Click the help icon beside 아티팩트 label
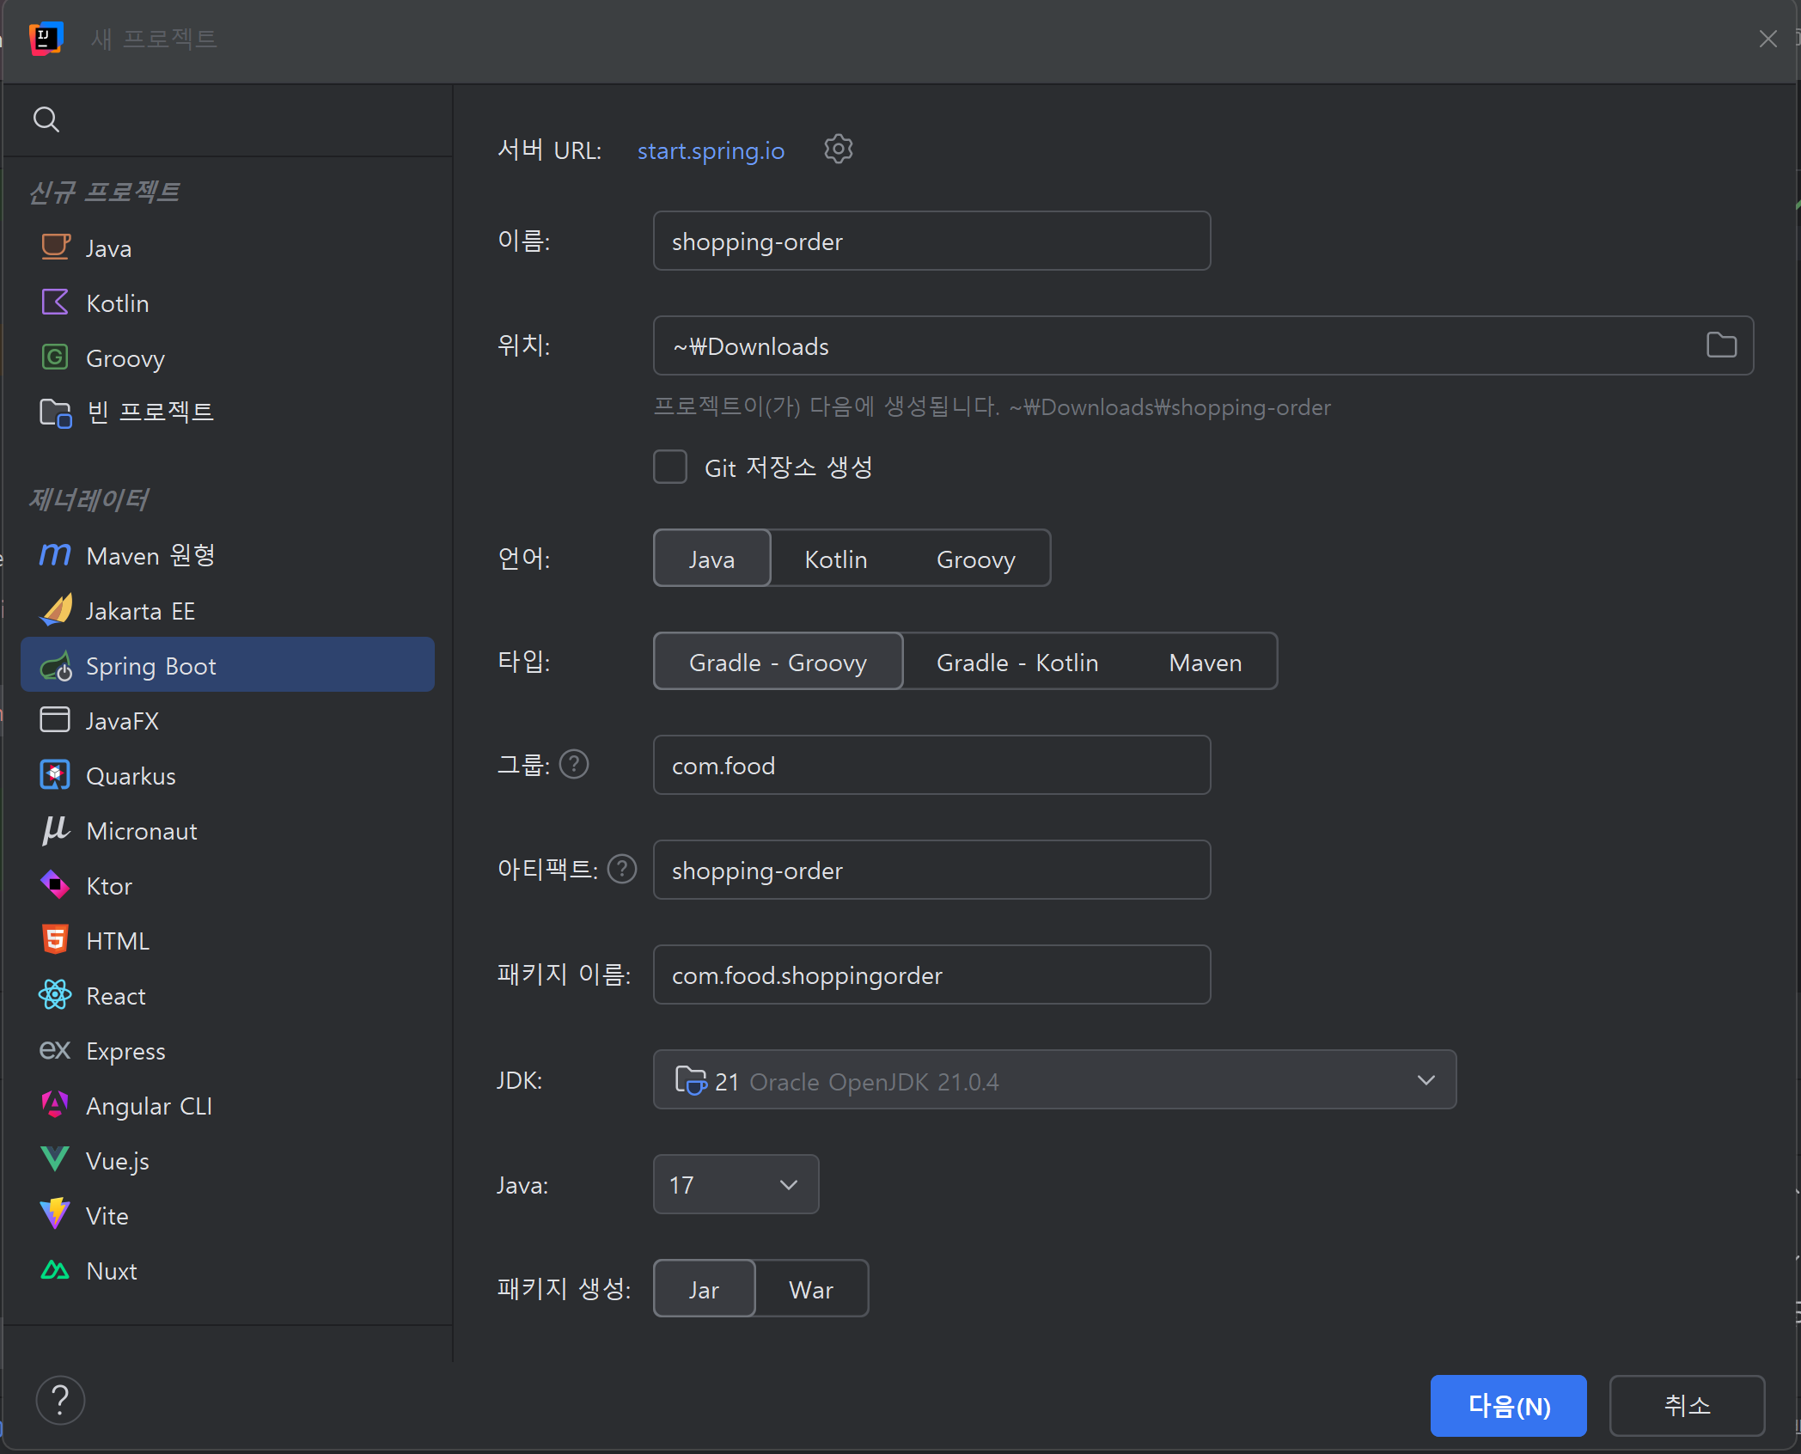 click(622, 869)
